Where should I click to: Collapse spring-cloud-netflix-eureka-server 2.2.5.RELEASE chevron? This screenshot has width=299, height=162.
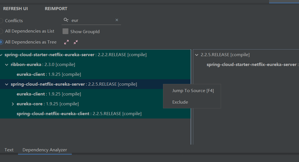7,85
